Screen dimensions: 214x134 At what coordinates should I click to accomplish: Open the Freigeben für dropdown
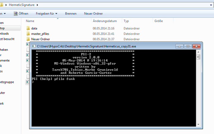click(46, 13)
